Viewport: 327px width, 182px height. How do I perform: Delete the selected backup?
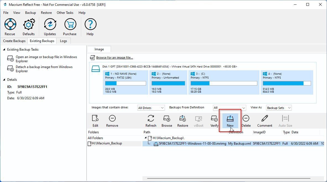pos(246,121)
